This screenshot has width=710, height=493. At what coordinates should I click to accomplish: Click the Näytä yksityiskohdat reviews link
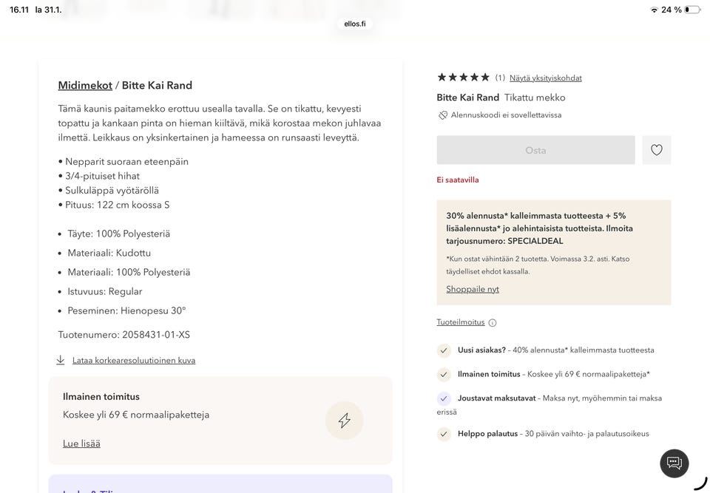(545, 78)
